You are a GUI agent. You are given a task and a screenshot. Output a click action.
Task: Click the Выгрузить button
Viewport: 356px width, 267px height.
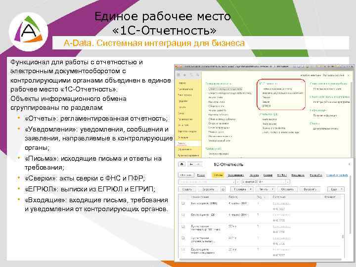310,189
